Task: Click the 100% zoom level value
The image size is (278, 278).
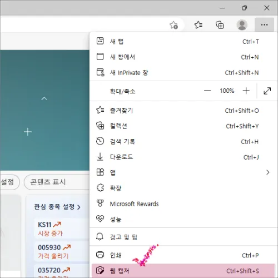Action: pos(227,91)
